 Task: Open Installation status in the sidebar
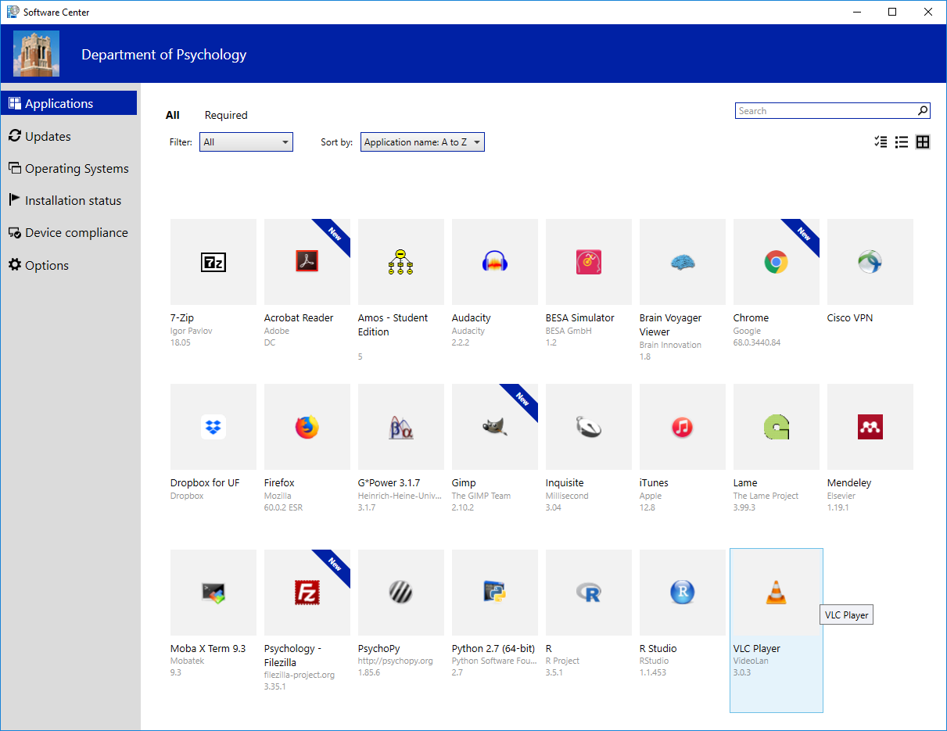72,201
